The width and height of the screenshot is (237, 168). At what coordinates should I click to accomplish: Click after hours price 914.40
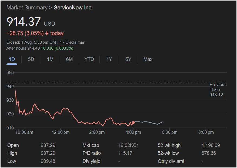click(34, 48)
